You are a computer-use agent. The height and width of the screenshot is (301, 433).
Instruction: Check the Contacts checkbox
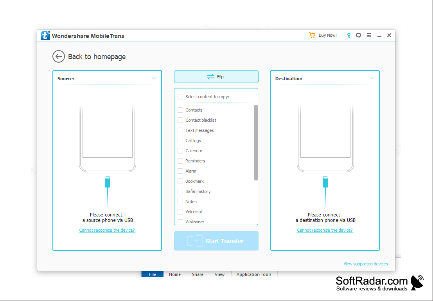pos(180,110)
